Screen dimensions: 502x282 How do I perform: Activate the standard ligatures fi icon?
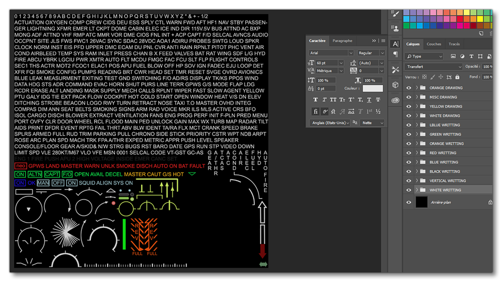(316, 111)
